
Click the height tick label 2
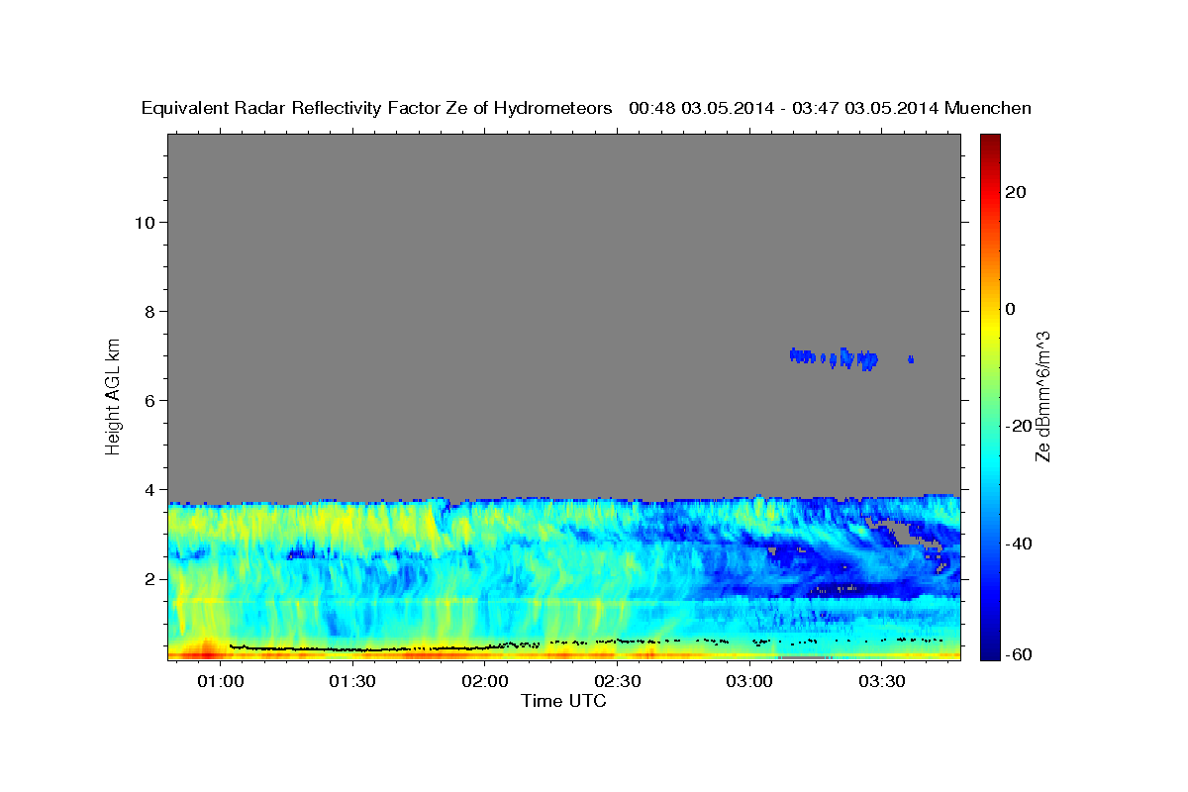click(150, 578)
